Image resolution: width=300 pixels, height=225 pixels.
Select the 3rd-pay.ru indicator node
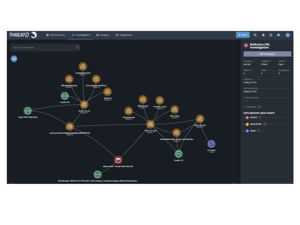pyautogui.click(x=107, y=92)
